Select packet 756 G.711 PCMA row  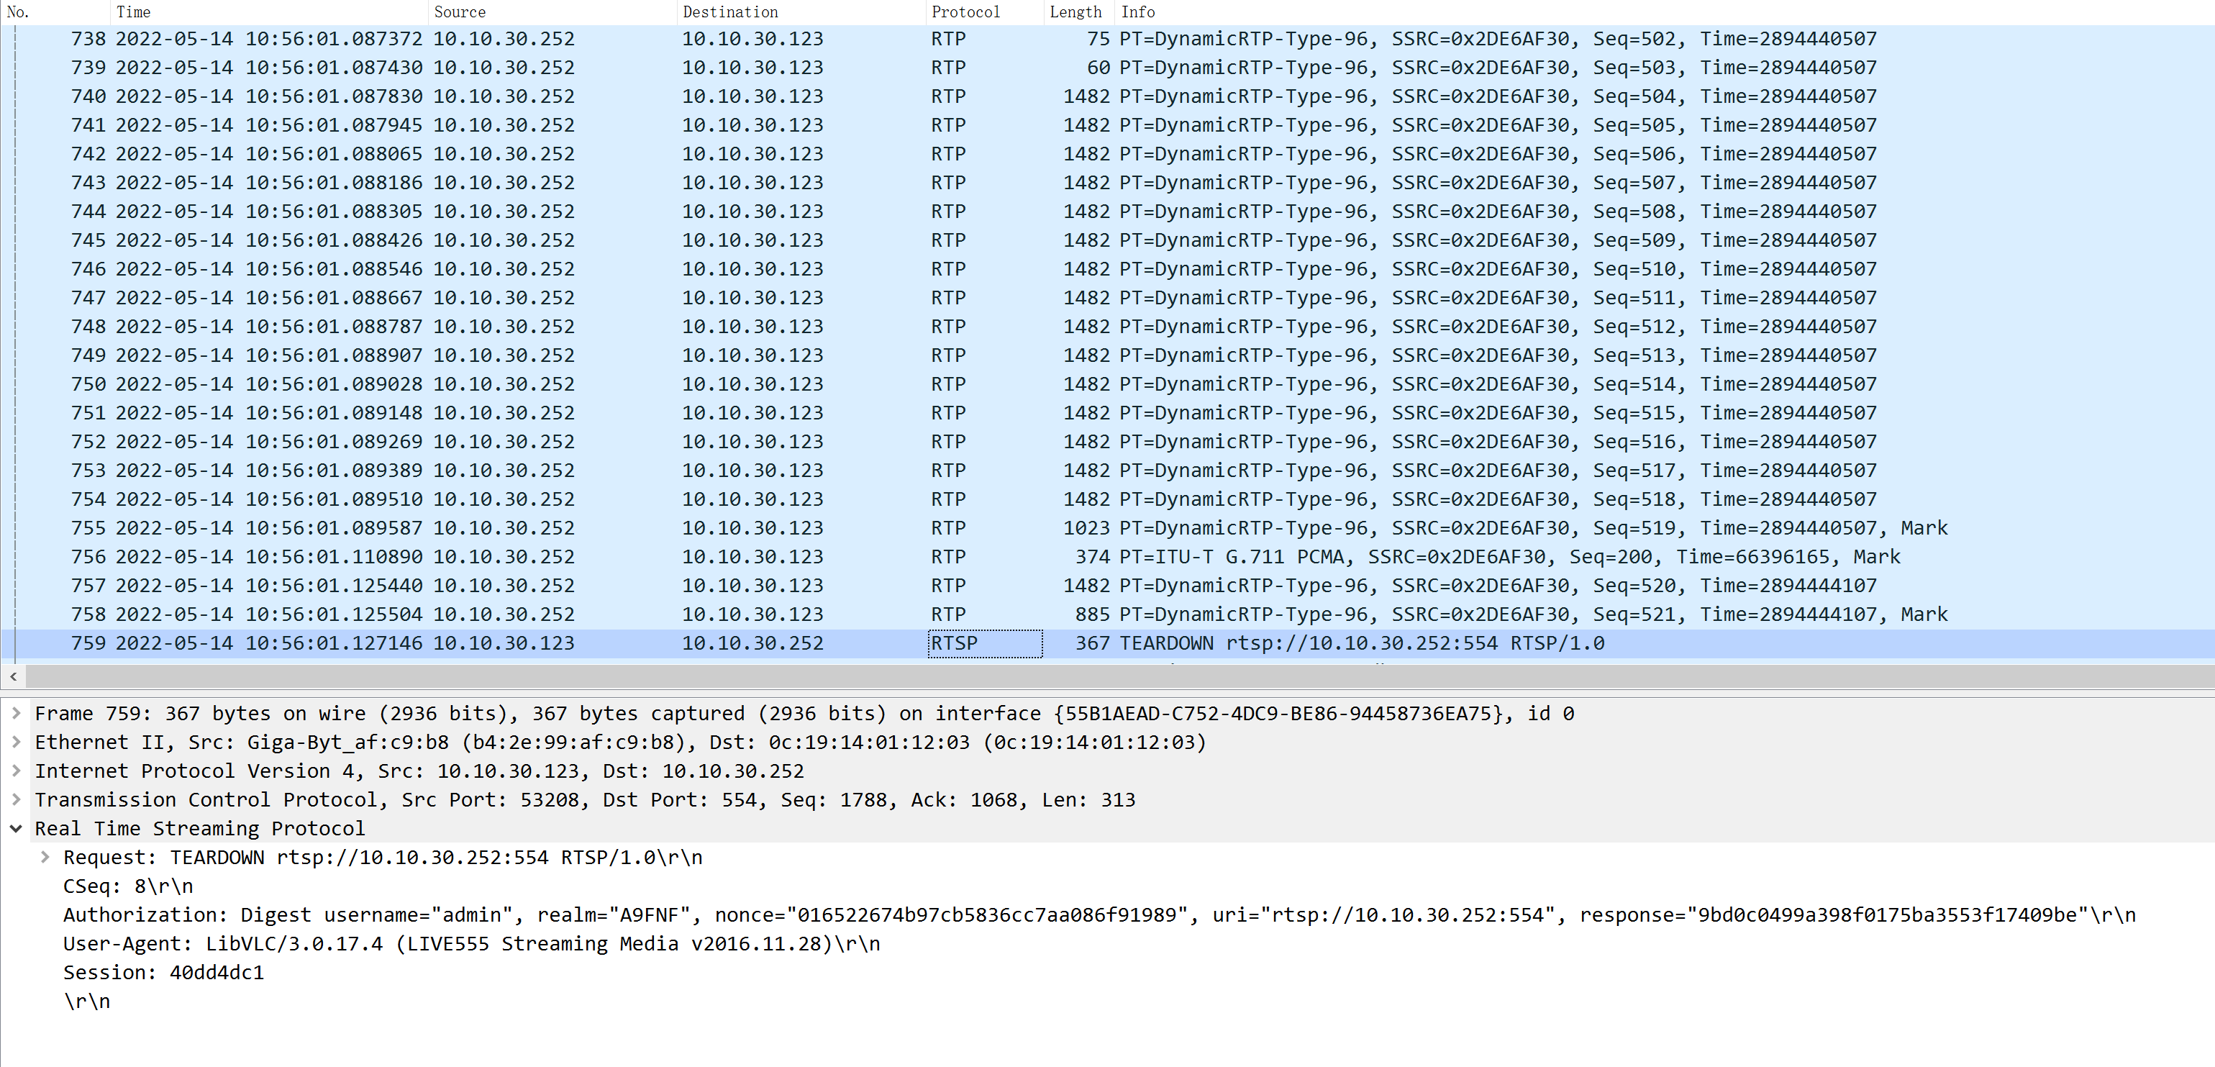pyautogui.click(x=1108, y=557)
